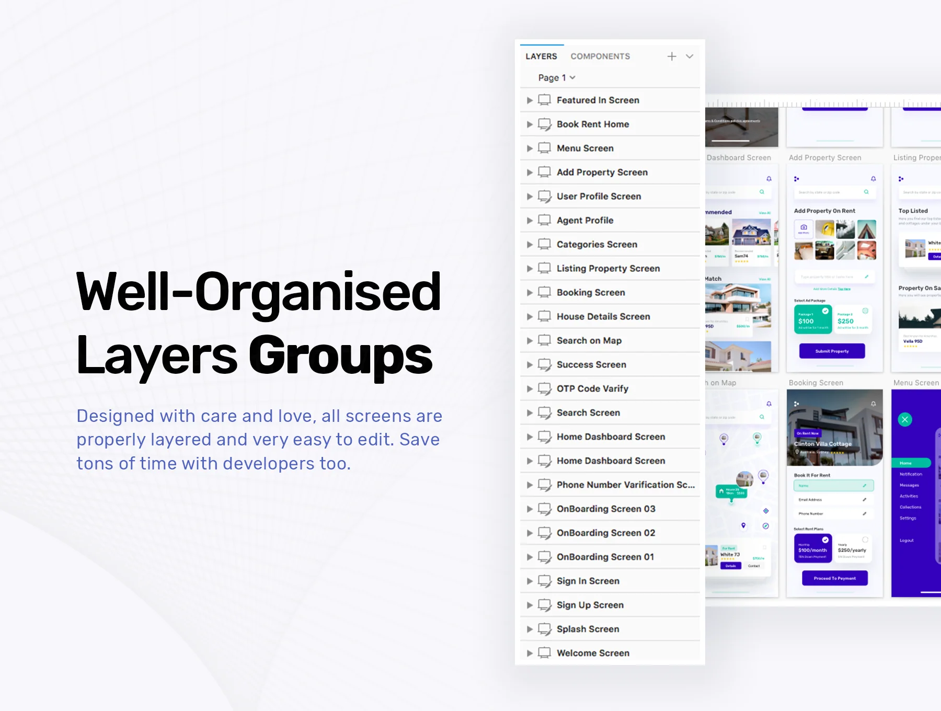Select the Welcome Screen layer
Image resolution: width=941 pixels, height=711 pixels.
610,653
